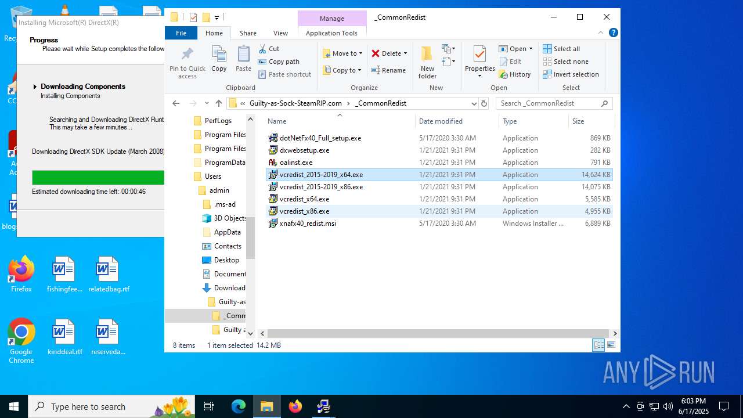Screen dimensions: 743x418
Task: Go back with the Back arrow
Action: coord(176,103)
